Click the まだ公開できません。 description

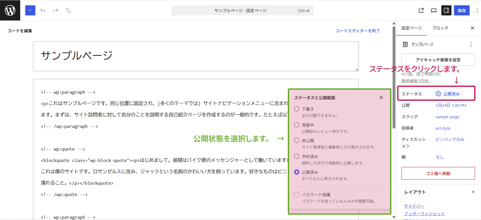click(x=320, y=115)
